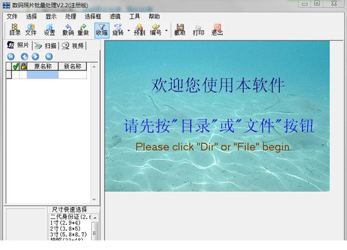This screenshot has height=250, width=347.
Task: Click the empty new name cell
Action: [x=73, y=74]
